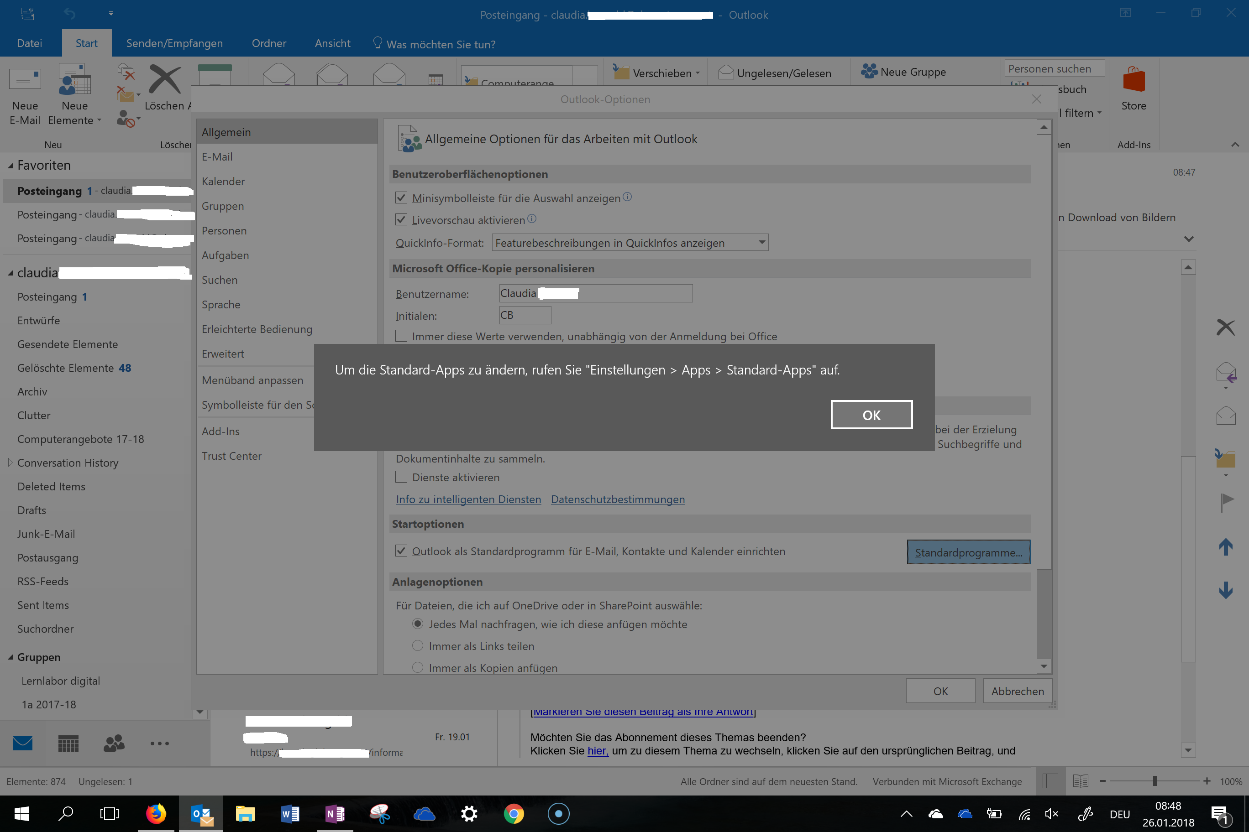This screenshot has height=832, width=1249.
Task: Click the move-to-folder icon in reading pane
Action: 1226,458
